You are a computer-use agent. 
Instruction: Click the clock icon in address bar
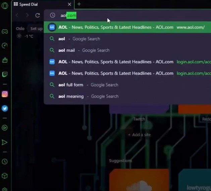pyautogui.click(x=52, y=15)
